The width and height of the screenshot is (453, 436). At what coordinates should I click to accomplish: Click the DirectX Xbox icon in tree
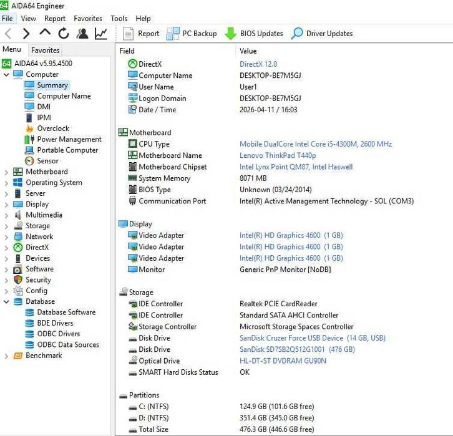[18, 248]
